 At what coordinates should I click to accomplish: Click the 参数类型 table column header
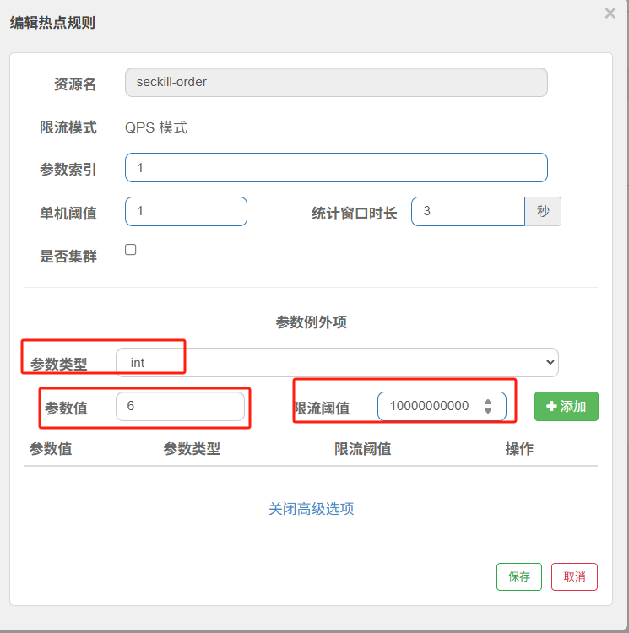[x=192, y=449]
